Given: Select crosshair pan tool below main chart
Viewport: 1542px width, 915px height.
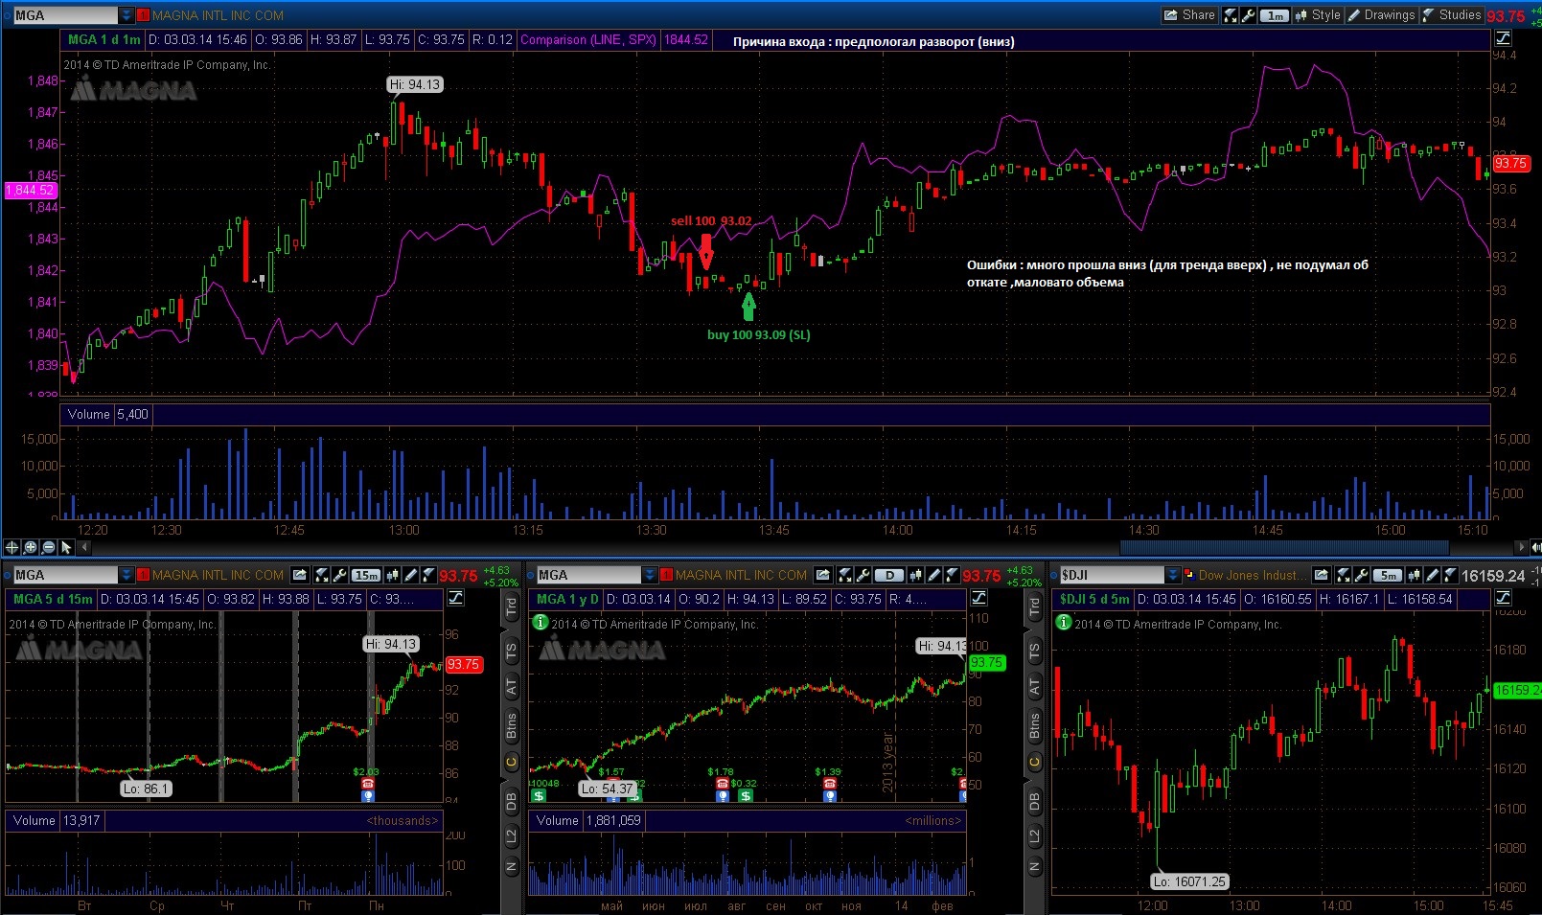Looking at the screenshot, I should click(12, 547).
